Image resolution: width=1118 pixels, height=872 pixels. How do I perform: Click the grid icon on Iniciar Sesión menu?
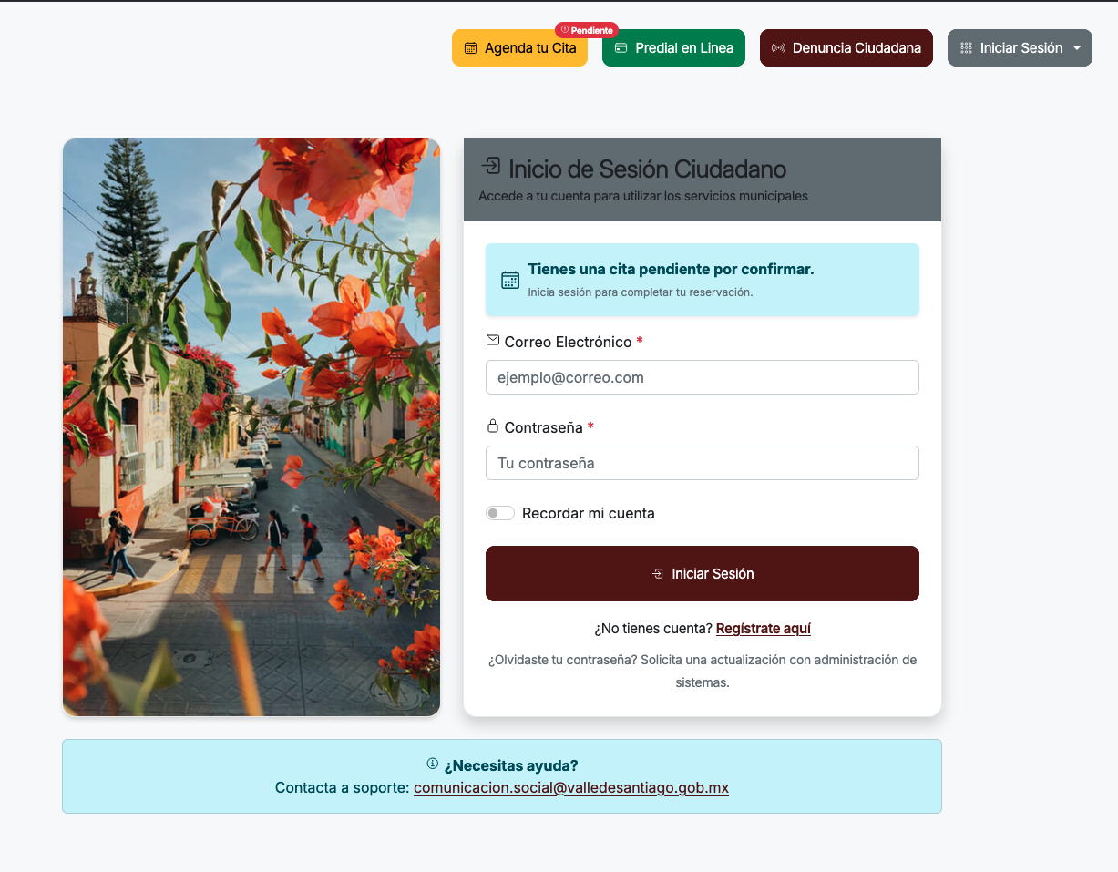click(967, 48)
